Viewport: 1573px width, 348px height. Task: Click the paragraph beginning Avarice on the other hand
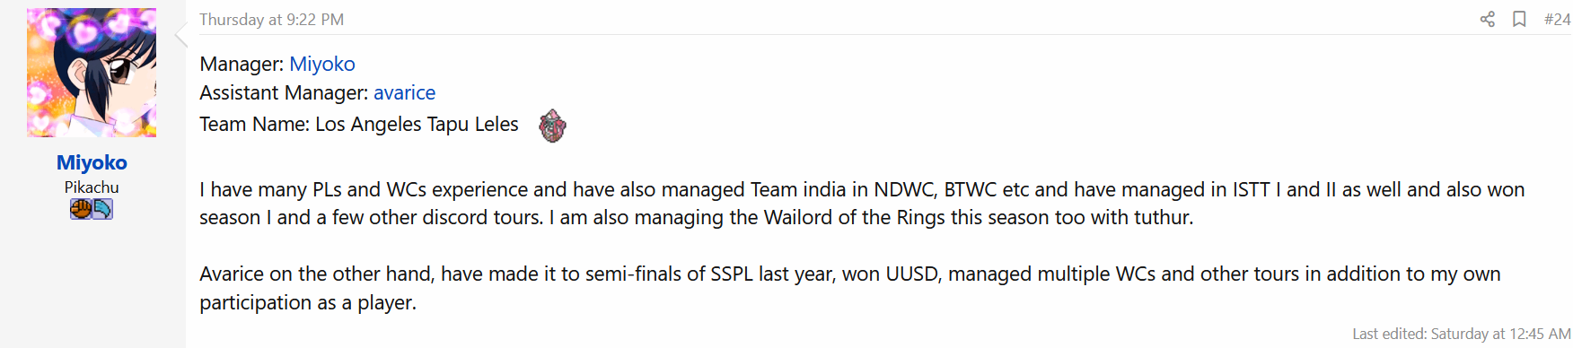pyautogui.click(x=850, y=288)
